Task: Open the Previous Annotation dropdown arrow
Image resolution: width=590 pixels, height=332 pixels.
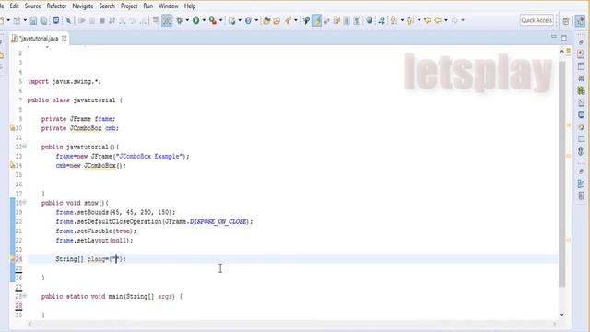Action: (419, 20)
